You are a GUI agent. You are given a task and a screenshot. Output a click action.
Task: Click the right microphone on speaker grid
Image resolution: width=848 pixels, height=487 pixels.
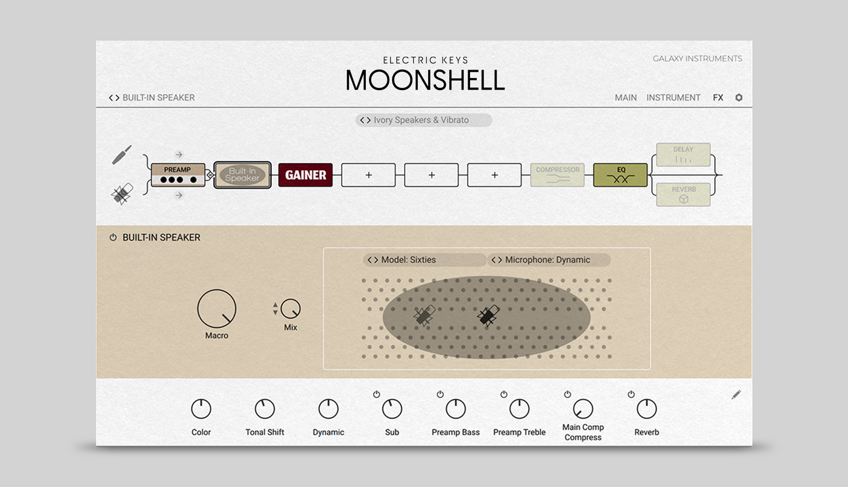[x=488, y=316]
